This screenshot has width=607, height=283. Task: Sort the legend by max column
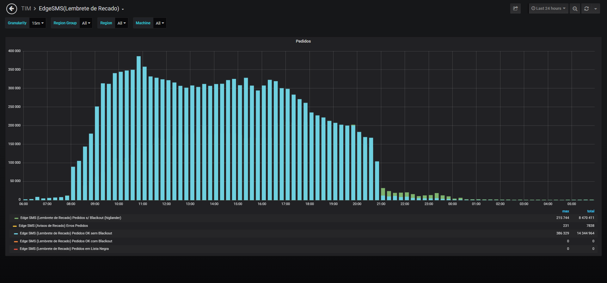pos(566,211)
